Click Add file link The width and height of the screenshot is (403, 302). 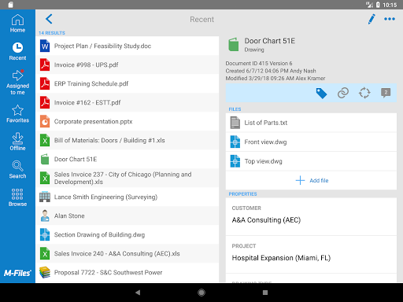[x=312, y=180]
